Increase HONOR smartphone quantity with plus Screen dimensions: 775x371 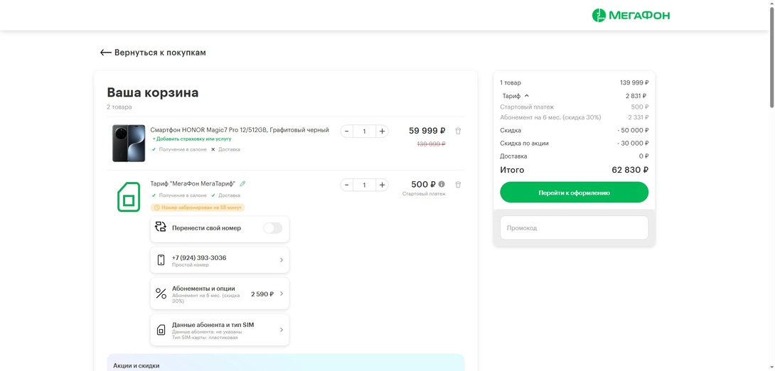[x=382, y=131]
